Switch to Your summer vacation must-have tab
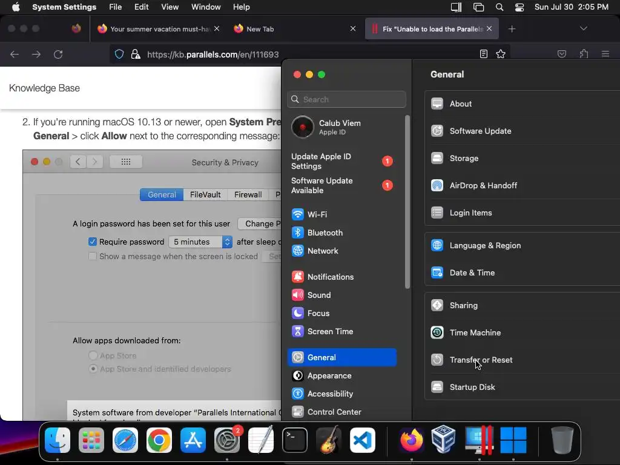Viewport: 620px width, 465px height. coord(159,29)
